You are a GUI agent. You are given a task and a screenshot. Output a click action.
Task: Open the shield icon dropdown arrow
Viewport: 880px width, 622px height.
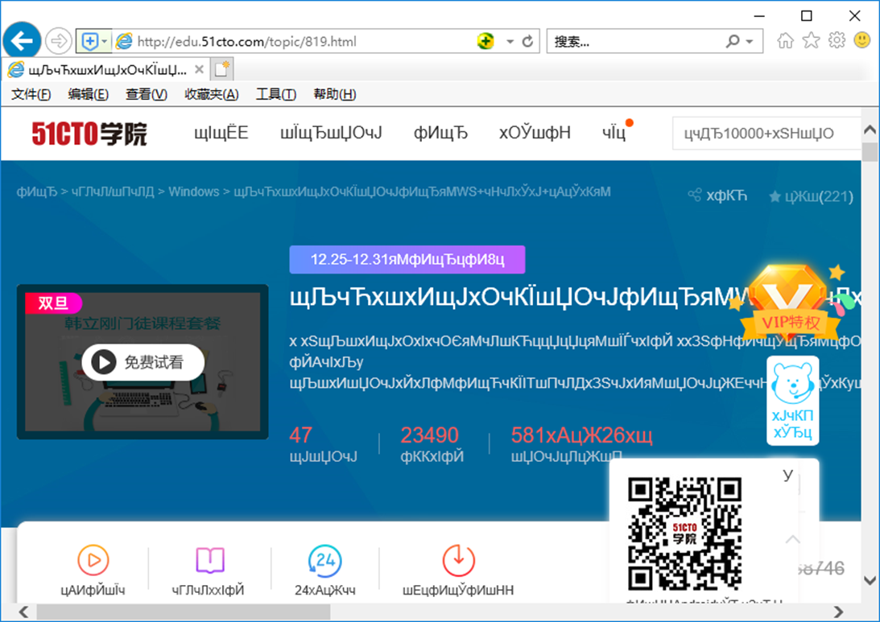(105, 41)
